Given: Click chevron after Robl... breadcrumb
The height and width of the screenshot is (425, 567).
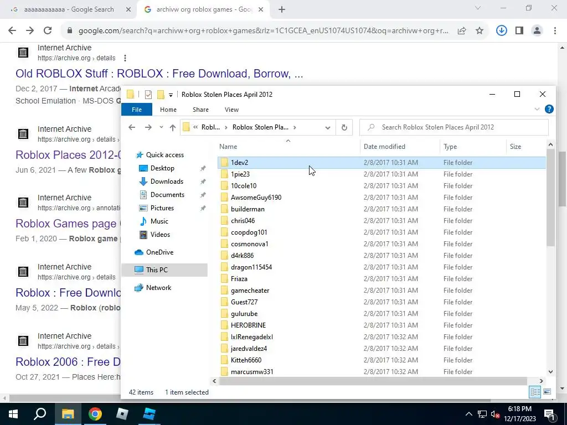Looking at the screenshot, I should 226,127.
